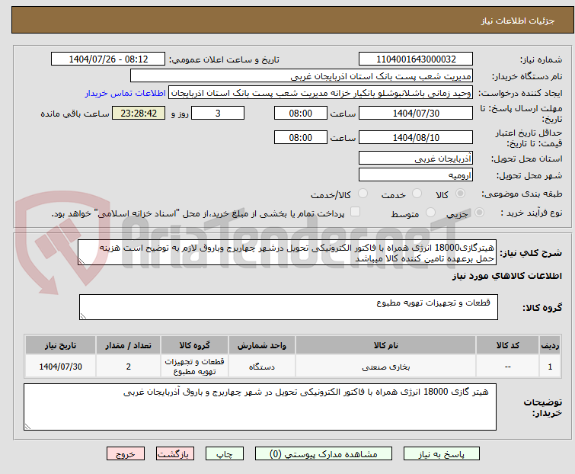Click the buyer organization name field
The width and height of the screenshot is (575, 474).
302,76
